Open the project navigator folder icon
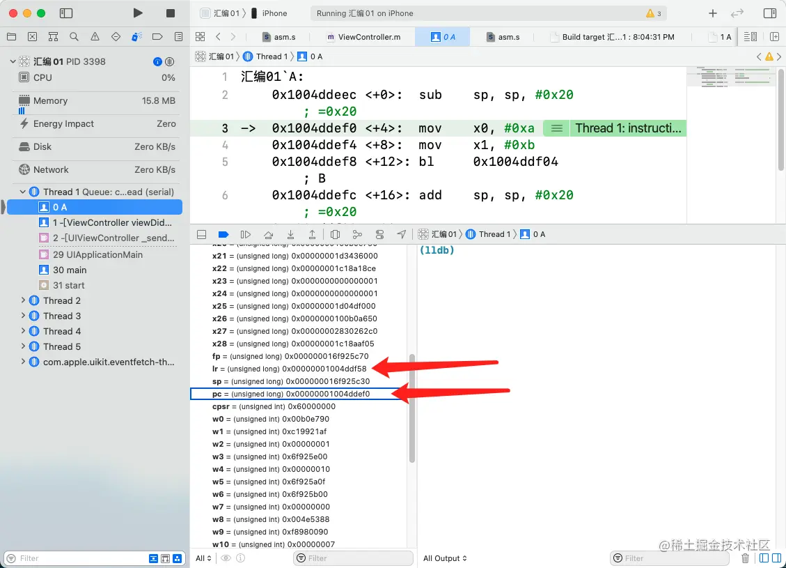786x568 pixels. coord(12,37)
